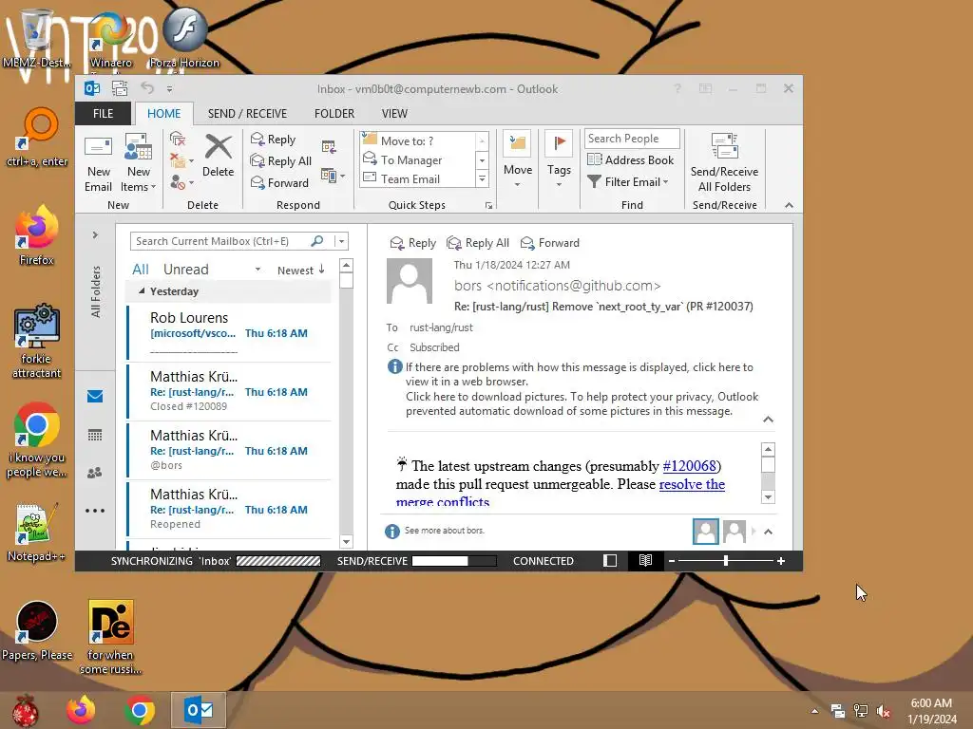Open the search scope dropdown arrow

point(341,241)
